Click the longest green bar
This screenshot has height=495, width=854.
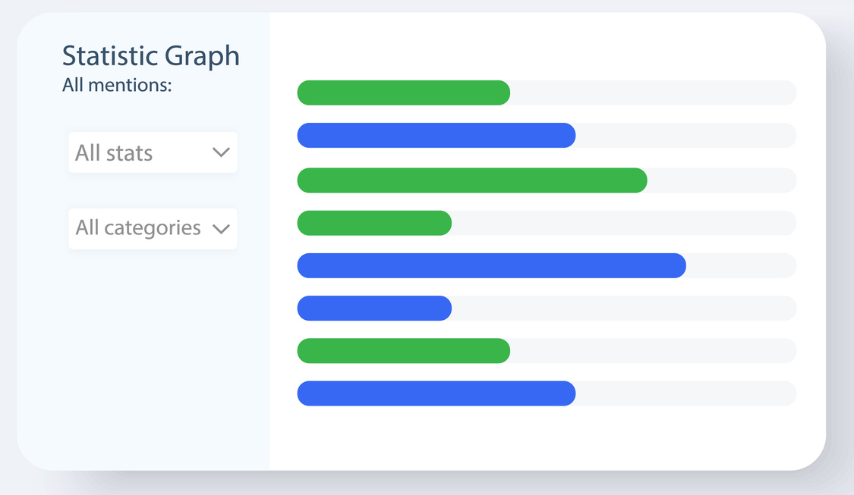pyautogui.click(x=471, y=180)
